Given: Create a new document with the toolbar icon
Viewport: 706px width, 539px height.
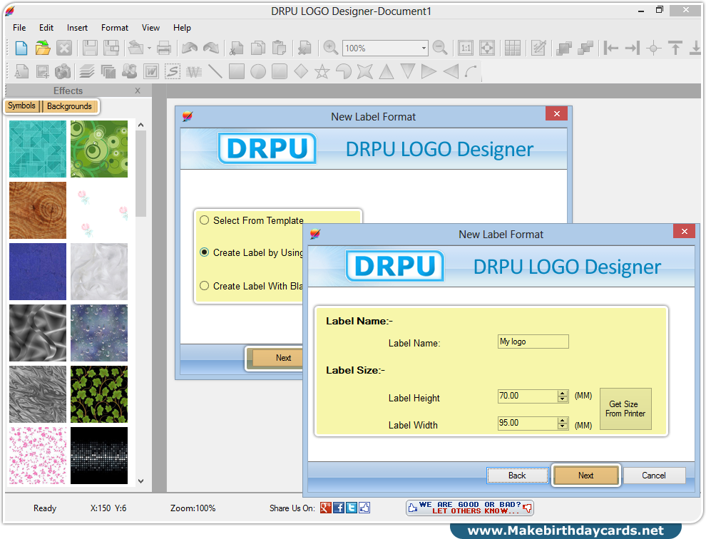Looking at the screenshot, I should [21, 48].
